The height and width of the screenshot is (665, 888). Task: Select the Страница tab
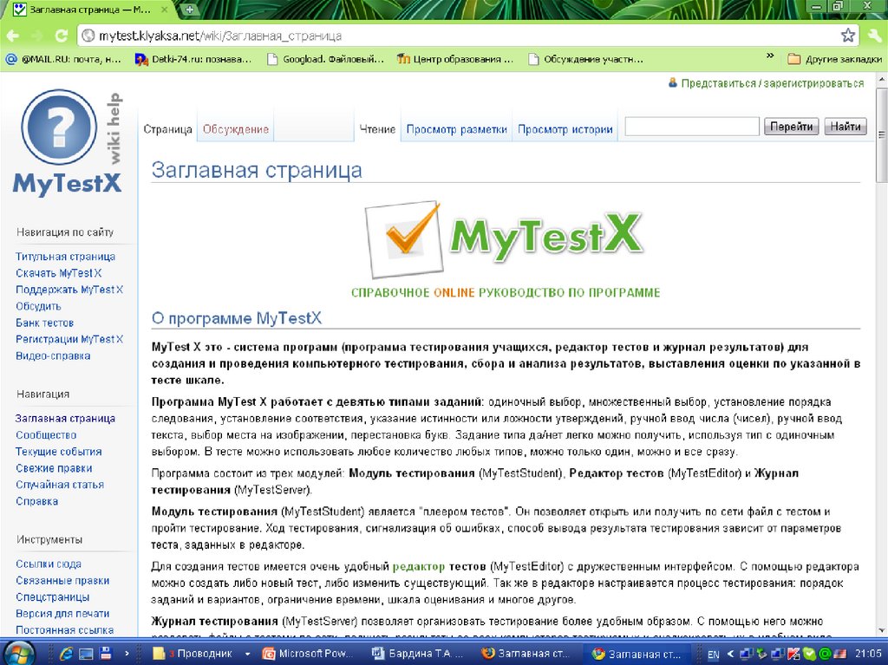(x=167, y=129)
